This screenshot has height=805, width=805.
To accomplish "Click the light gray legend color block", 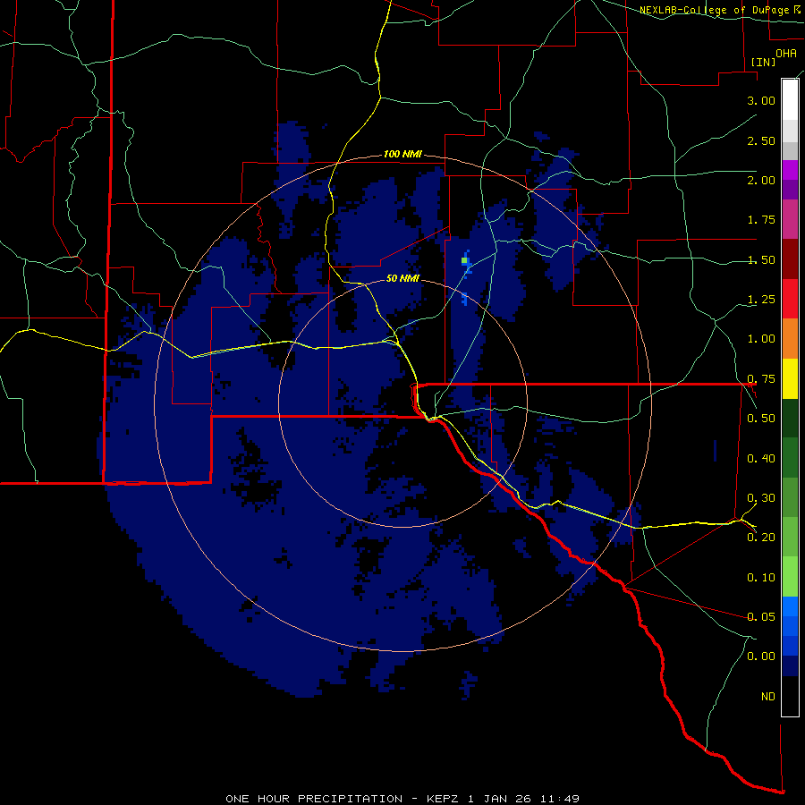I will pos(790,131).
